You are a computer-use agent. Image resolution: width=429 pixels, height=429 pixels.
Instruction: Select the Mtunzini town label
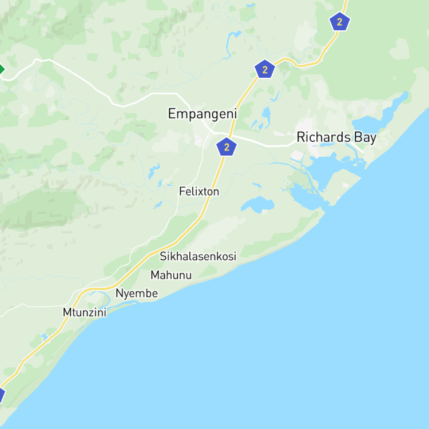point(85,312)
